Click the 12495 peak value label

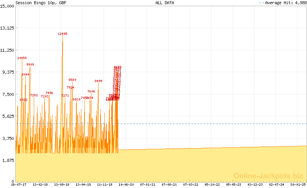(63, 34)
